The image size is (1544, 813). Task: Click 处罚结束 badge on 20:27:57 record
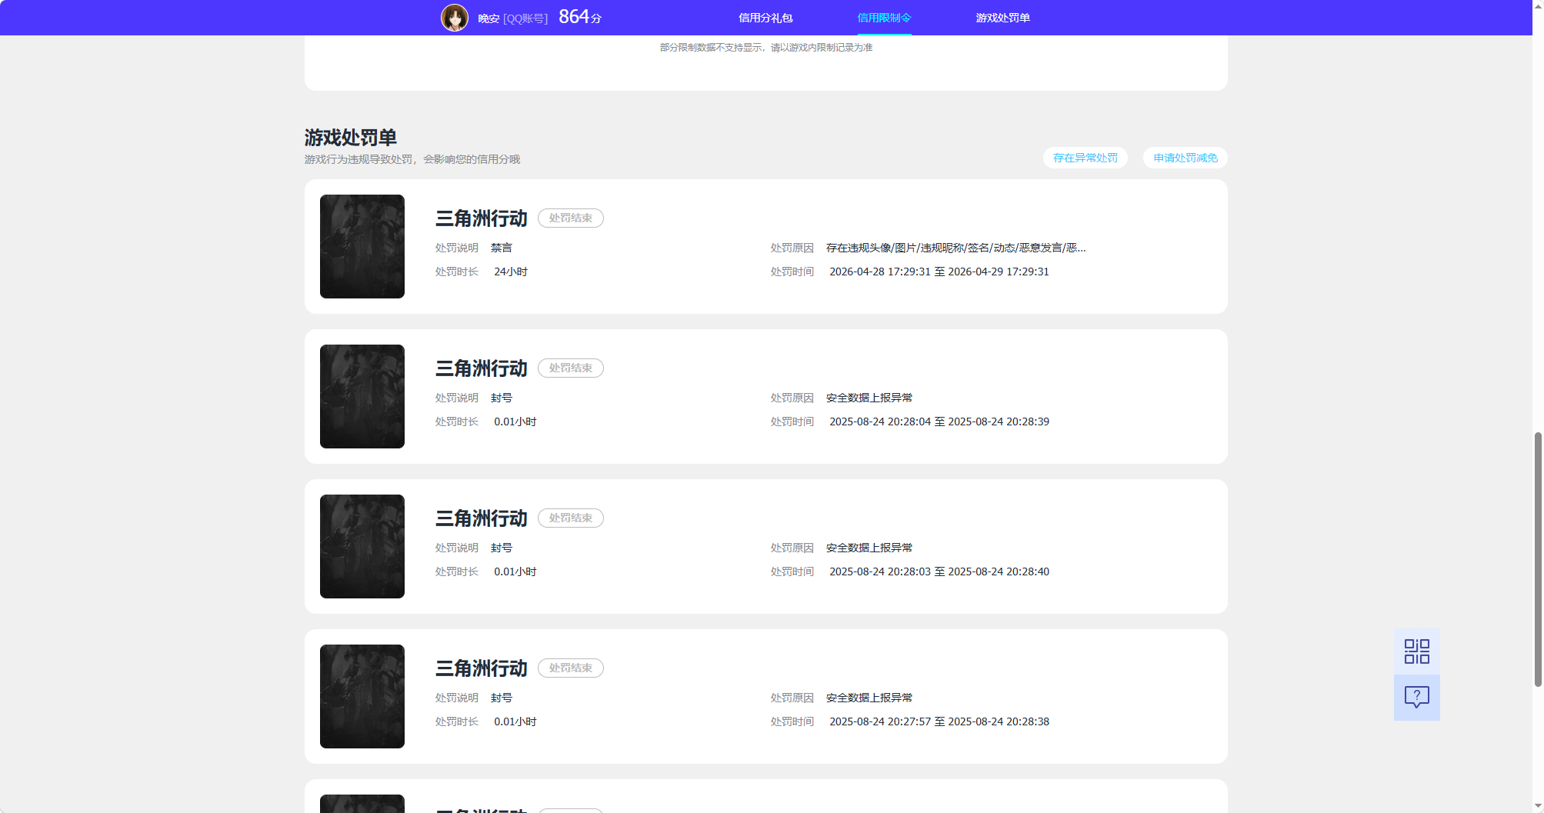pos(570,668)
